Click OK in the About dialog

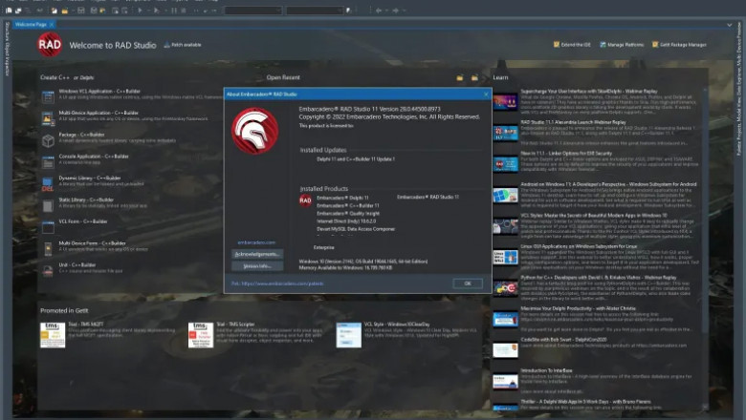click(468, 283)
